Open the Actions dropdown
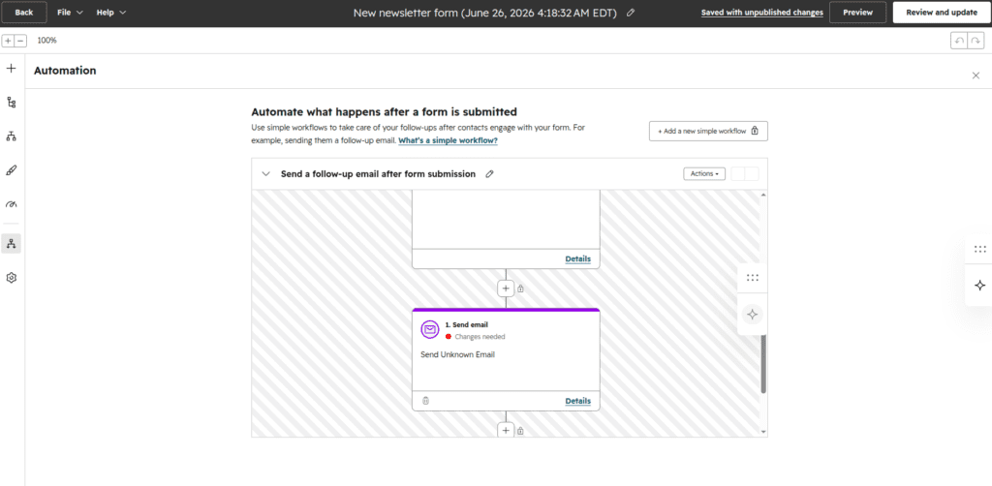992x486 pixels. pyautogui.click(x=704, y=174)
